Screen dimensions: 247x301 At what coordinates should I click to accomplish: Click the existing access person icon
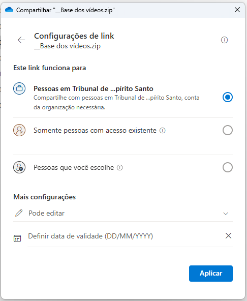click(x=19, y=130)
